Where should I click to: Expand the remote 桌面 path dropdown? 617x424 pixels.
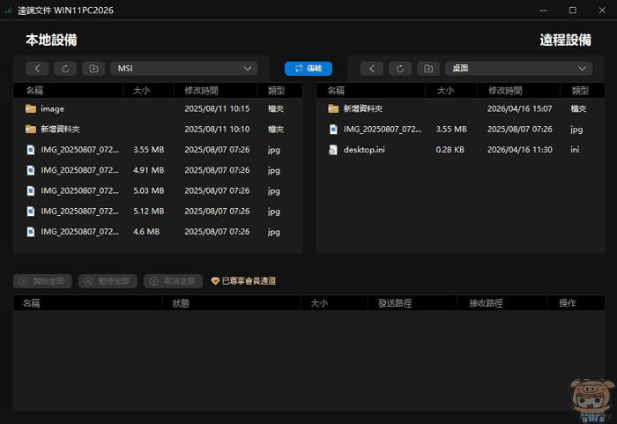click(518, 69)
